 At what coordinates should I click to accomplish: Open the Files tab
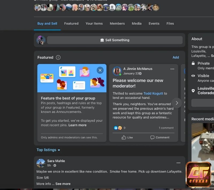click(170, 24)
